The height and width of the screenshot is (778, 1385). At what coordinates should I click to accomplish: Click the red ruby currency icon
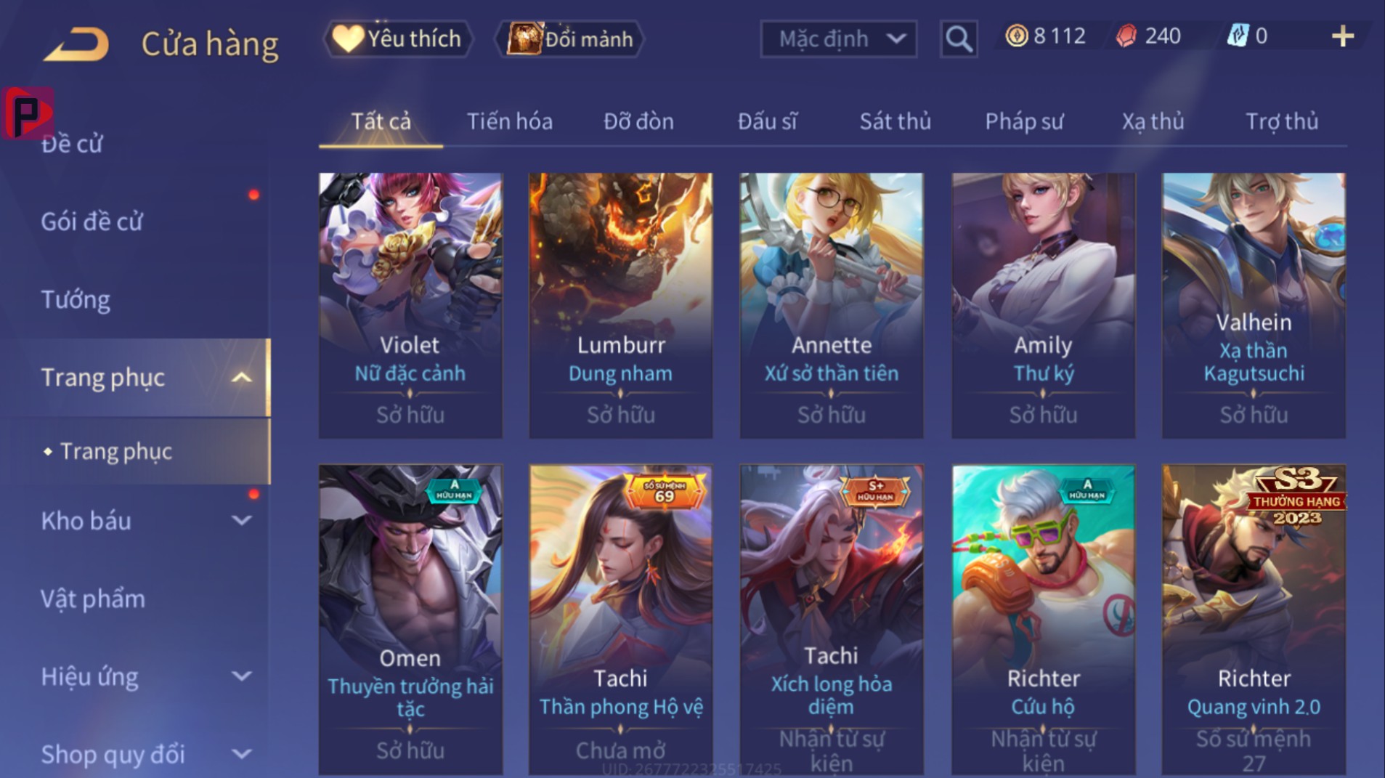click(x=1126, y=36)
